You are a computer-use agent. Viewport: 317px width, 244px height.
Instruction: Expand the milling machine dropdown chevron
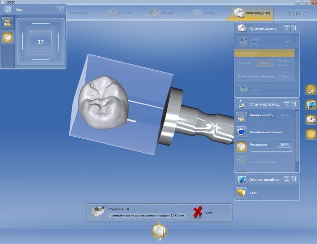click(x=287, y=42)
